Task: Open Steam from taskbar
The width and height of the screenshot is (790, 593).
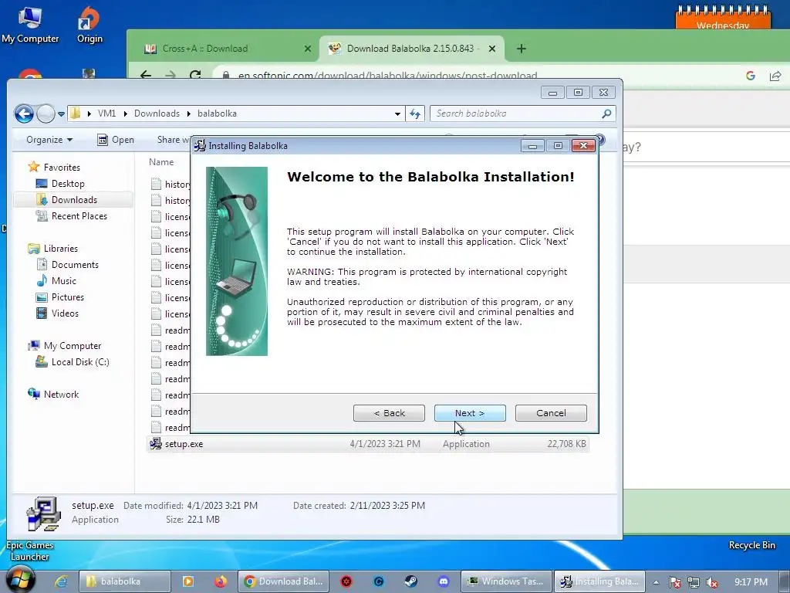Action: coord(410,581)
